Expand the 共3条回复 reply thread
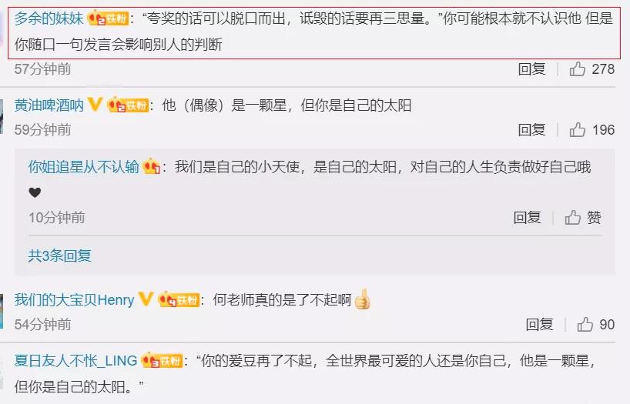The height and width of the screenshot is (404, 630). [x=59, y=255]
